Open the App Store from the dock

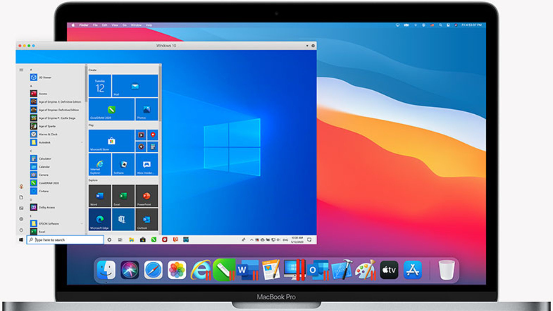pos(413,270)
